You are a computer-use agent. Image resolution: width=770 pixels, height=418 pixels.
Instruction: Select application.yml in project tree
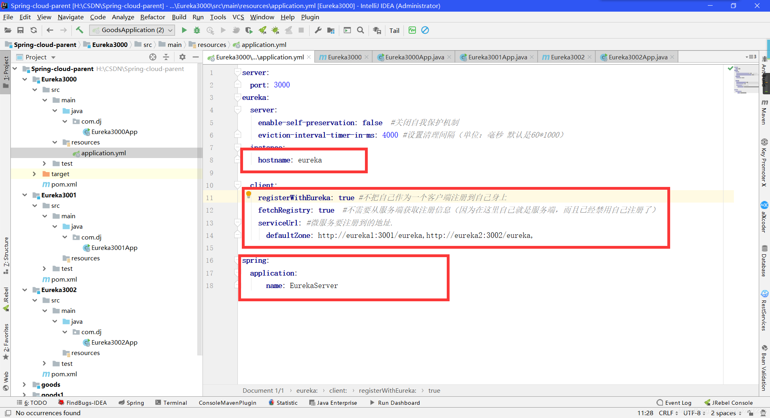pos(99,153)
